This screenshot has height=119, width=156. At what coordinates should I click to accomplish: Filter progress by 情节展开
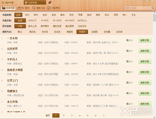point(45,26)
